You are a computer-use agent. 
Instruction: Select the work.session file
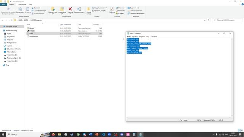[64, 36]
